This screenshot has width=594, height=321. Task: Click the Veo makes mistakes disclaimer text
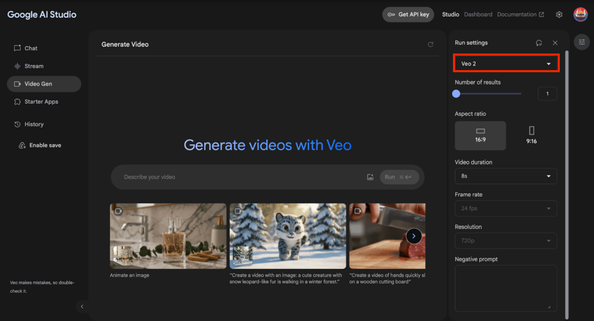tap(42, 287)
